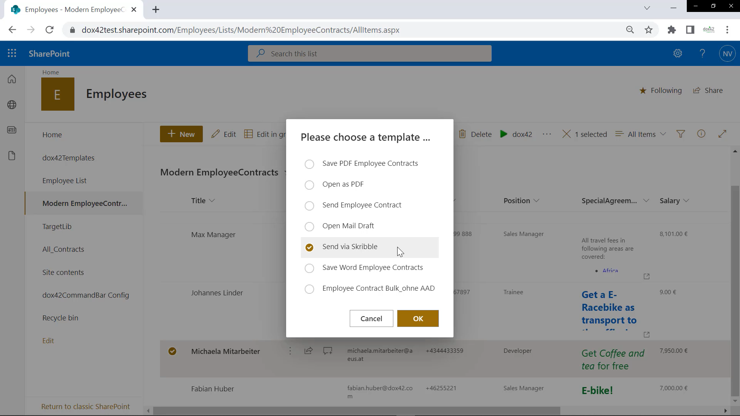Select Send via Skribble radio
This screenshot has width=740, height=416.
(x=309, y=247)
